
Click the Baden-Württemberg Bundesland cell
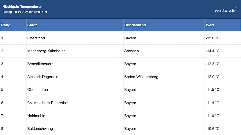[141, 77]
